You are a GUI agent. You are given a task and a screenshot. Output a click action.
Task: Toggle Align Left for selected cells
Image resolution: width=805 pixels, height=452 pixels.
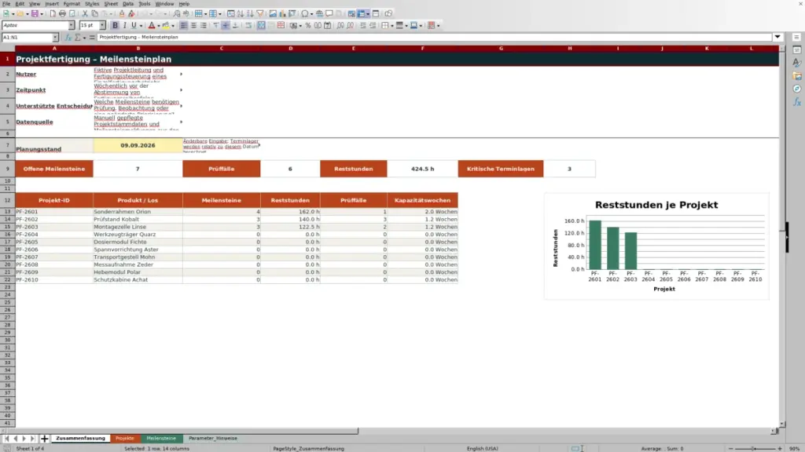184,26
